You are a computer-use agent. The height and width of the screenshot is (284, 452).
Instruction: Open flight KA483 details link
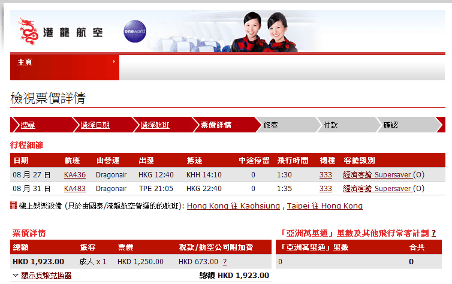tap(75, 188)
